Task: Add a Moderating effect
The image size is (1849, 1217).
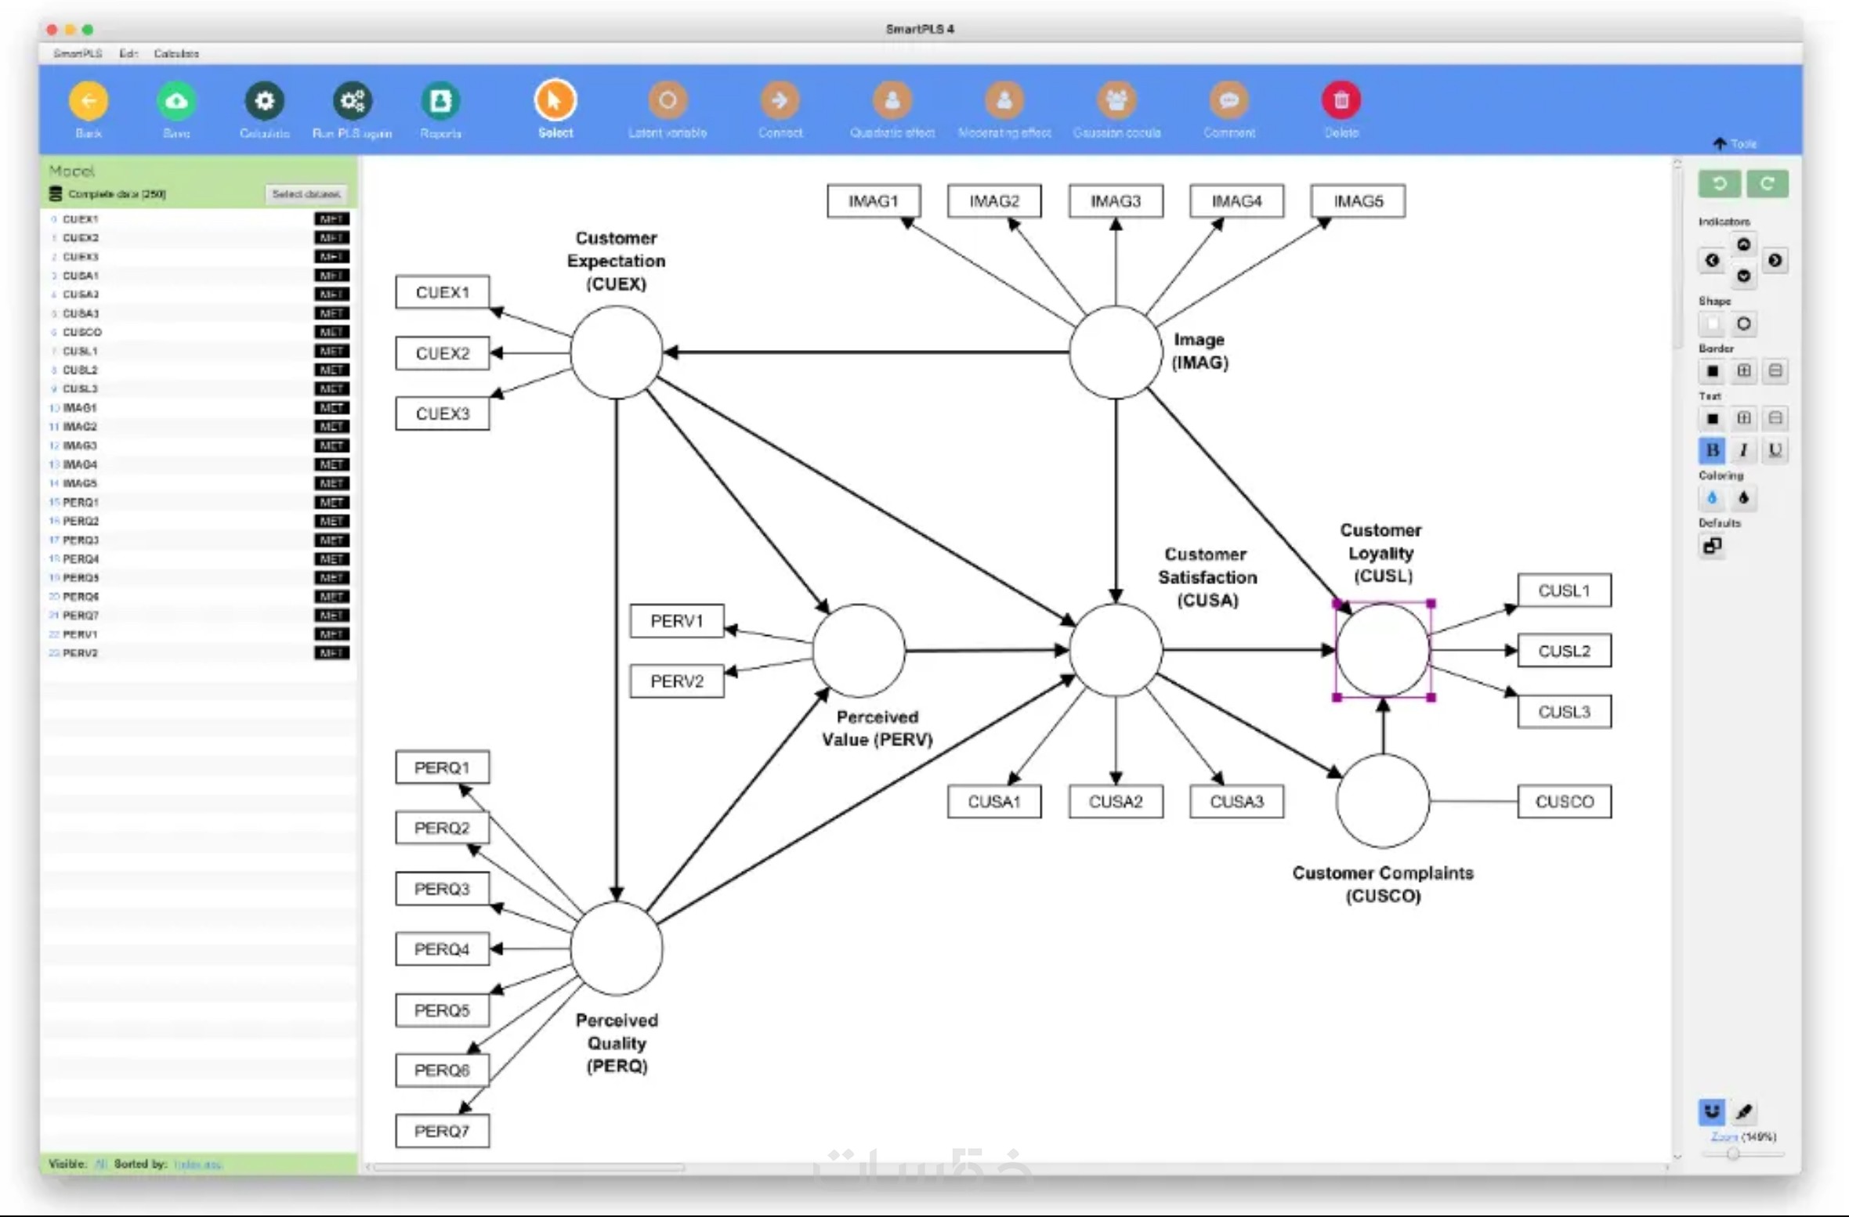Action: 1004,101
